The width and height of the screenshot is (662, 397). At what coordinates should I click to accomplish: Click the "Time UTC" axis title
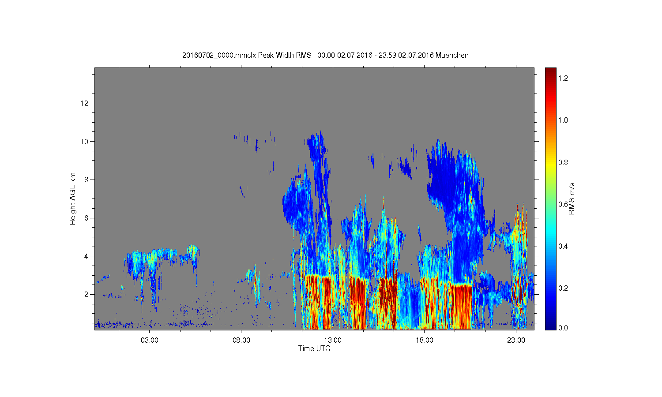click(314, 348)
